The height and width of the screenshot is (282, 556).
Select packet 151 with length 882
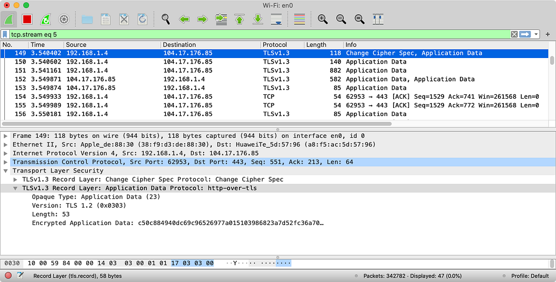coord(274,70)
